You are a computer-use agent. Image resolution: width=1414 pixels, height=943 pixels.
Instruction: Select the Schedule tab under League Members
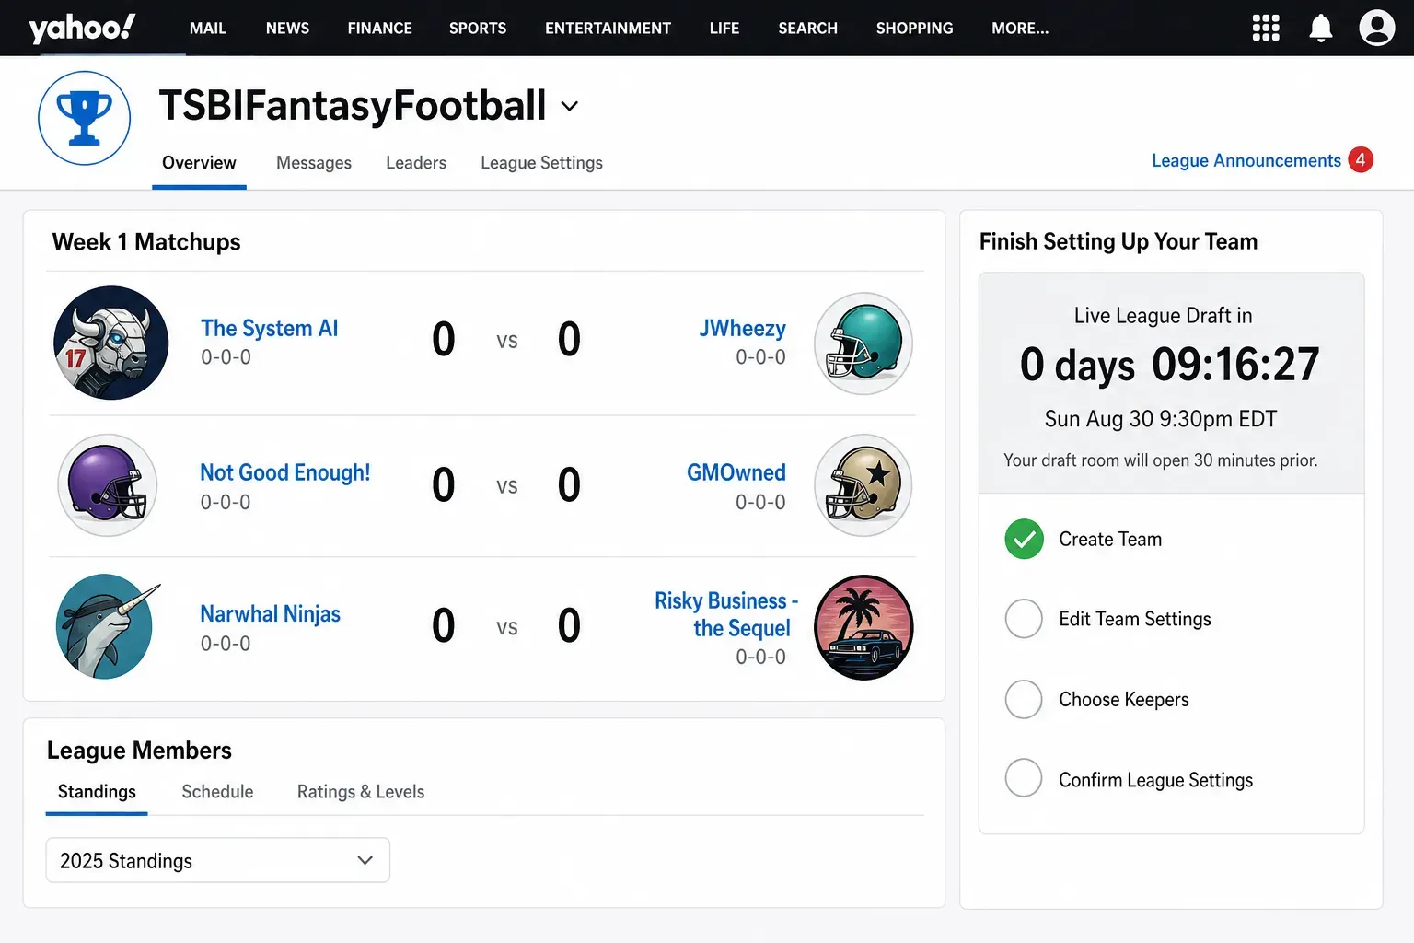click(x=217, y=792)
